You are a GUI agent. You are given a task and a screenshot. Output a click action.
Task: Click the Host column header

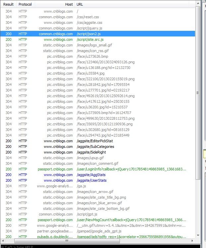coord(55,4)
